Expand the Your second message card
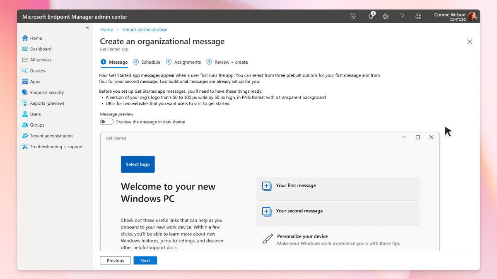497x279 pixels. pos(338,214)
